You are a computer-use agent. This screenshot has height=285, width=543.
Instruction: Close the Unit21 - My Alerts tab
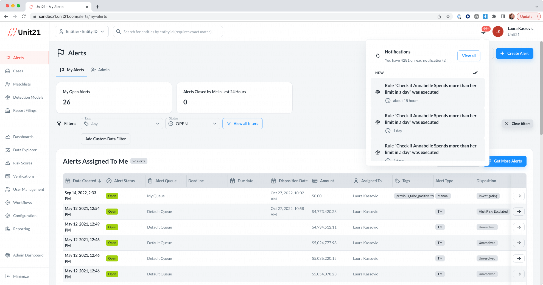click(87, 7)
